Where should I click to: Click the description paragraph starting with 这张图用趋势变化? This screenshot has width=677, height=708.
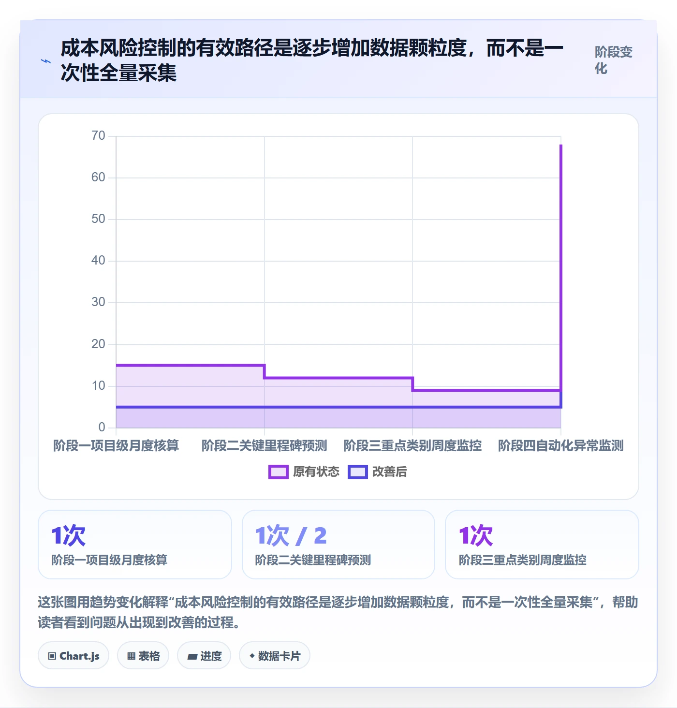click(338, 612)
